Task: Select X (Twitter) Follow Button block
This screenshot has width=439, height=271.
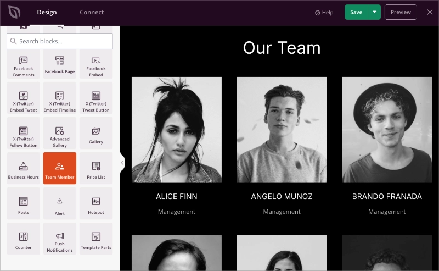Action: pos(23,133)
